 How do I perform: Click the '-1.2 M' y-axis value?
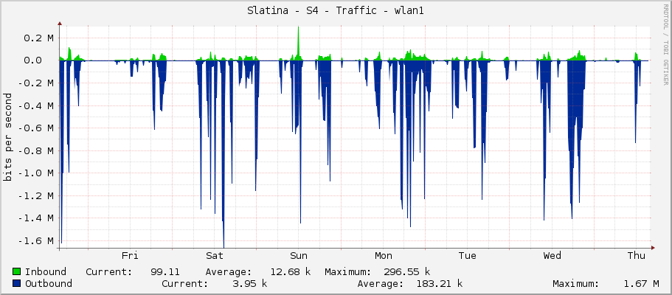[x=36, y=195]
